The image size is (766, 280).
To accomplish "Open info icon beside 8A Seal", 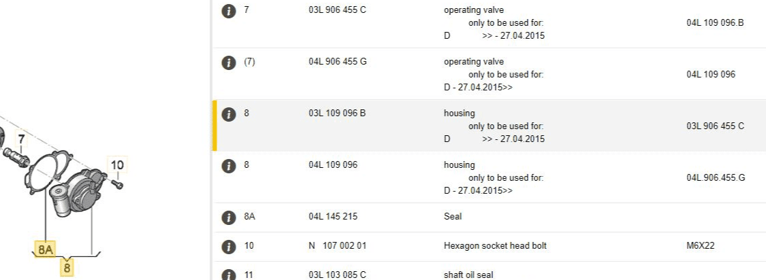I will click(229, 217).
